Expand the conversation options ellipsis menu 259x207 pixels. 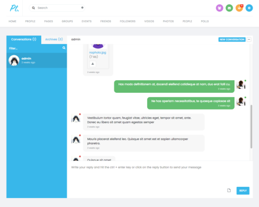click(x=249, y=39)
